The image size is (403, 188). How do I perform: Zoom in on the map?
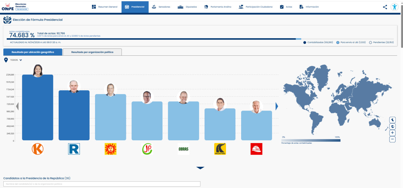click(x=392, y=133)
